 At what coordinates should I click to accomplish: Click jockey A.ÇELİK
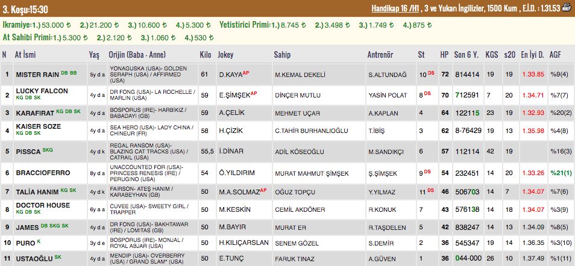tap(231, 113)
